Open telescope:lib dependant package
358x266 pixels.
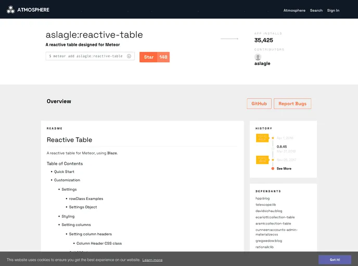[x=266, y=205]
